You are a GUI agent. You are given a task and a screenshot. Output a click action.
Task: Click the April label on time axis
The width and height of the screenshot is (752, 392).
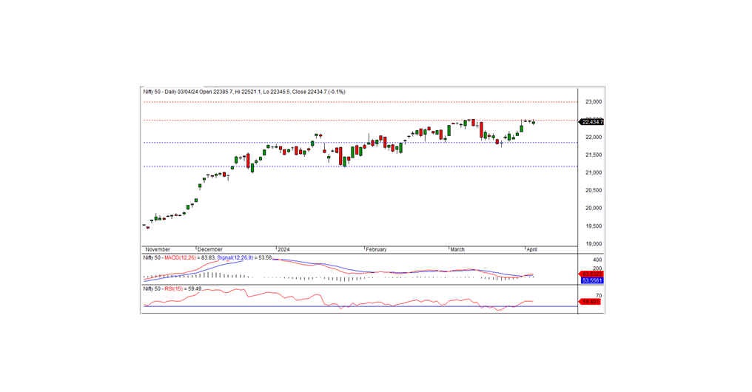pos(532,250)
